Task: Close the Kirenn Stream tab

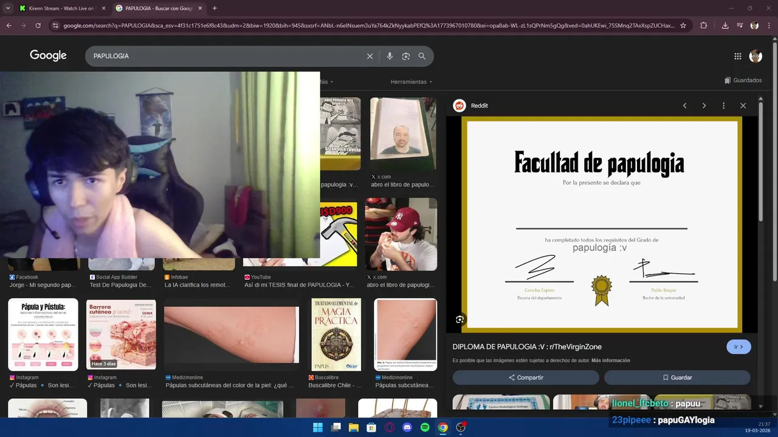Action: tap(103, 8)
